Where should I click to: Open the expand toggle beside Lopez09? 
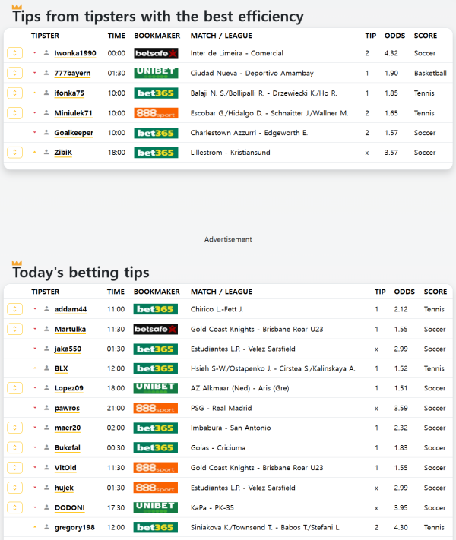[x=14, y=388]
